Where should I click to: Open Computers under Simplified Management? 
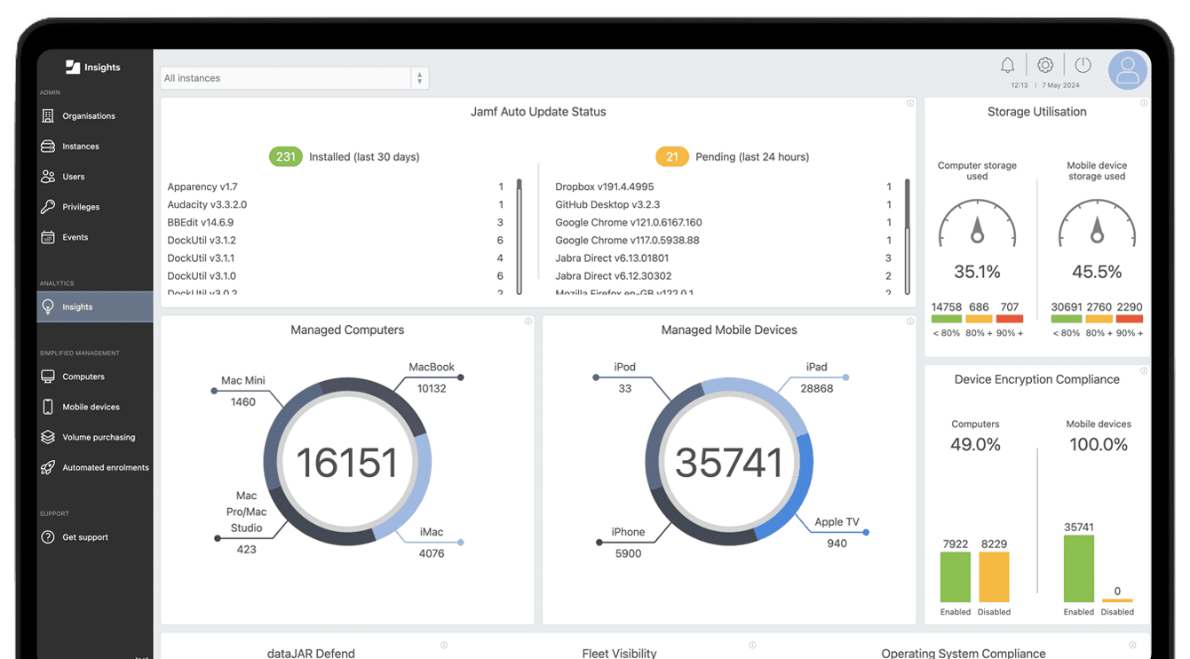[95, 377]
